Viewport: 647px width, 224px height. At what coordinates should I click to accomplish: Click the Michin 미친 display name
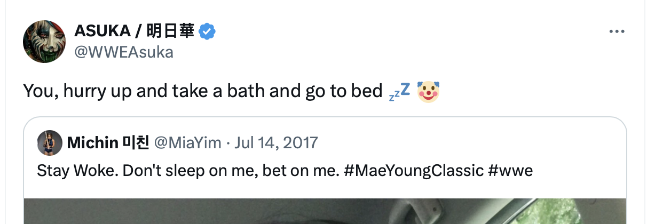[107, 142]
